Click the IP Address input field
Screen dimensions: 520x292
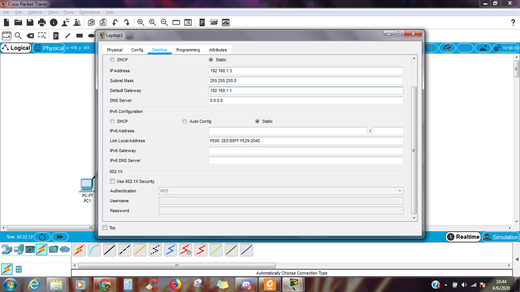[x=306, y=70]
